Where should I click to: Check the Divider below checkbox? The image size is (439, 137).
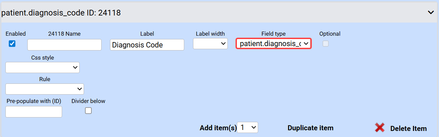88,110
